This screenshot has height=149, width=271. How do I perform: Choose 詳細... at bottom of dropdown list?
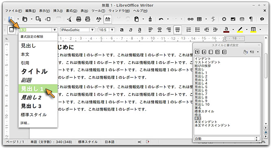pos(38,123)
